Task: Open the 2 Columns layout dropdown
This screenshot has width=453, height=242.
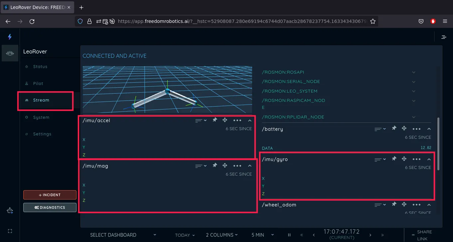Action: click(222, 235)
